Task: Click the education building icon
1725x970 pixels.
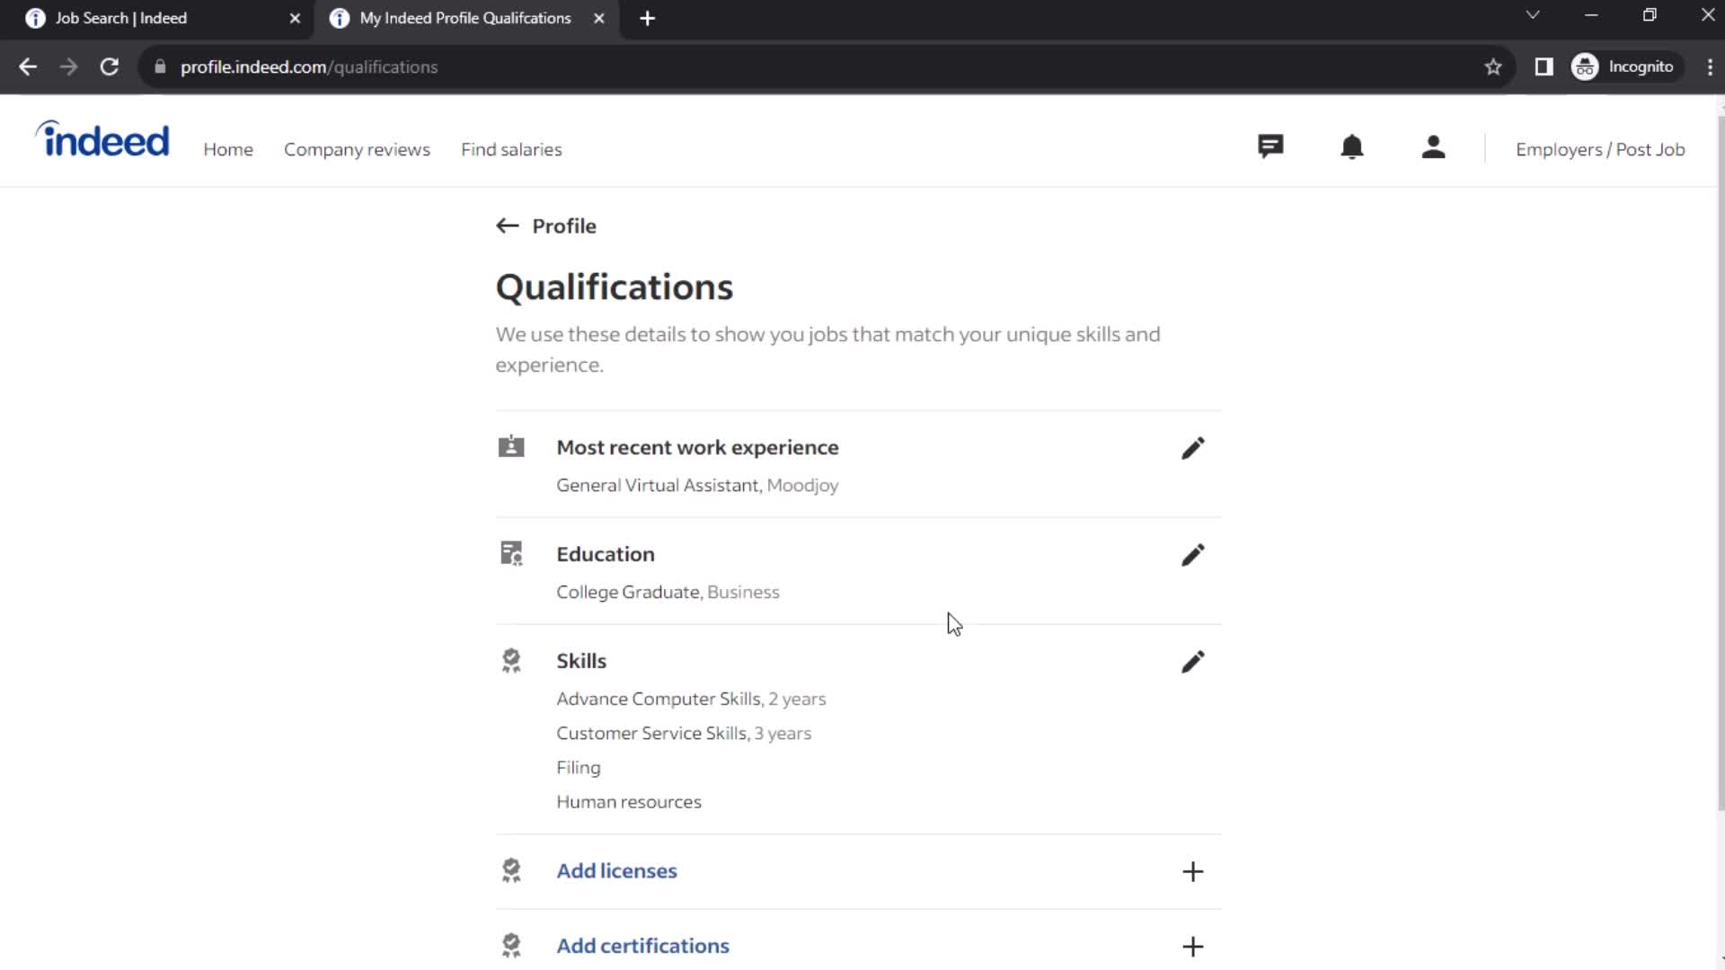Action: point(512,553)
